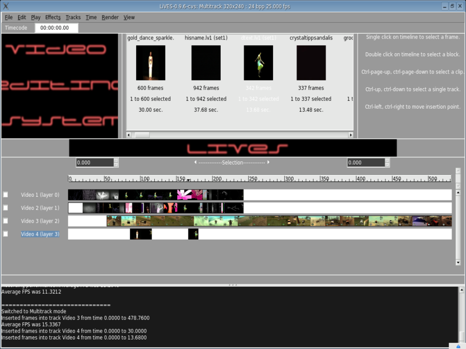Click the "37.68 sec." duration text

point(206,110)
